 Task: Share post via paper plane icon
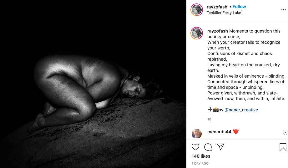220,147
